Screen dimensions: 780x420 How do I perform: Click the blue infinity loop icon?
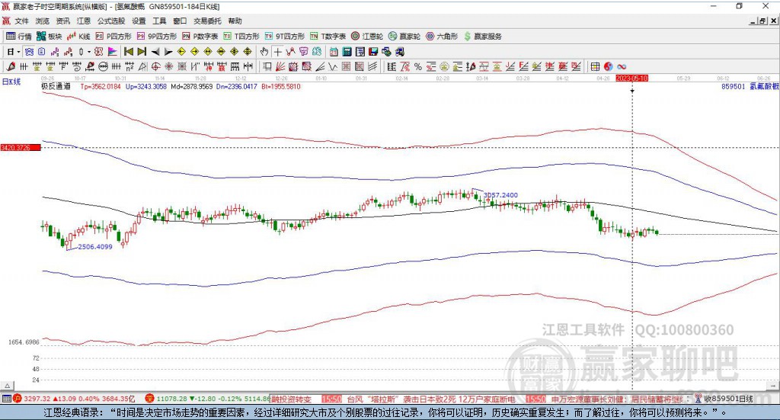(x=622, y=66)
